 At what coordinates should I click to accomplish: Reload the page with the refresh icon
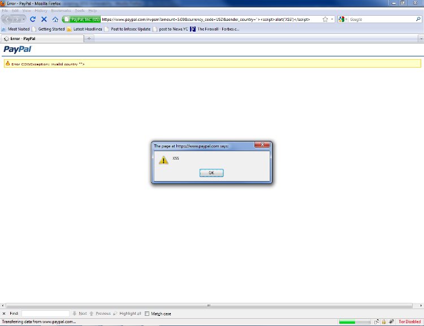(x=33, y=19)
